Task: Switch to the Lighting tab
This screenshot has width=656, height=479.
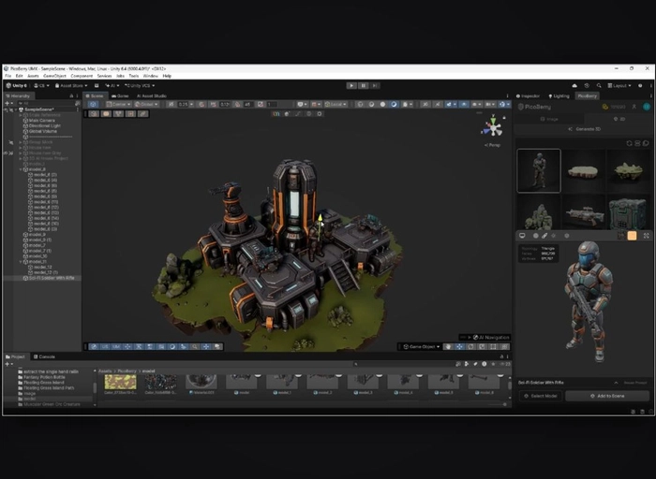Action: tap(559, 96)
